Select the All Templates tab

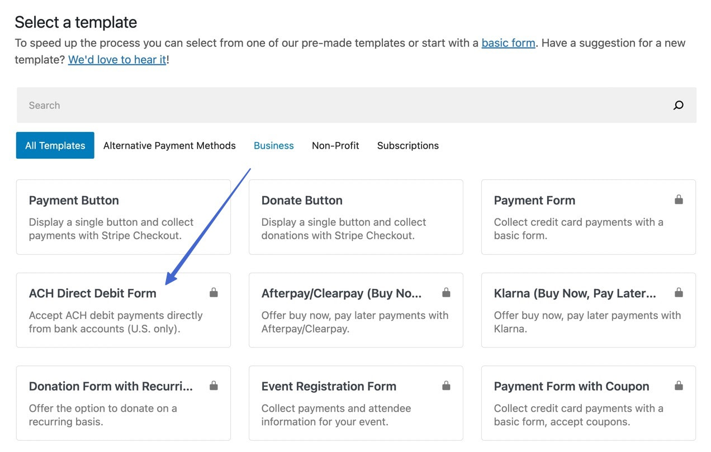(55, 145)
